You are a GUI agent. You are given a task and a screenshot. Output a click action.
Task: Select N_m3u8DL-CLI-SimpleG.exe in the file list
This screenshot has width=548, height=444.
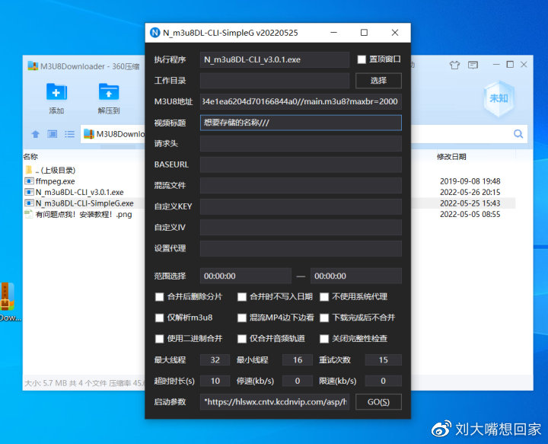[84, 203]
